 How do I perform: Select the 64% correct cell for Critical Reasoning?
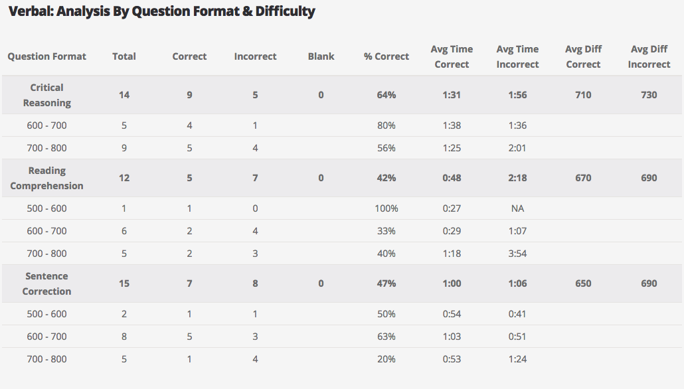[386, 95]
